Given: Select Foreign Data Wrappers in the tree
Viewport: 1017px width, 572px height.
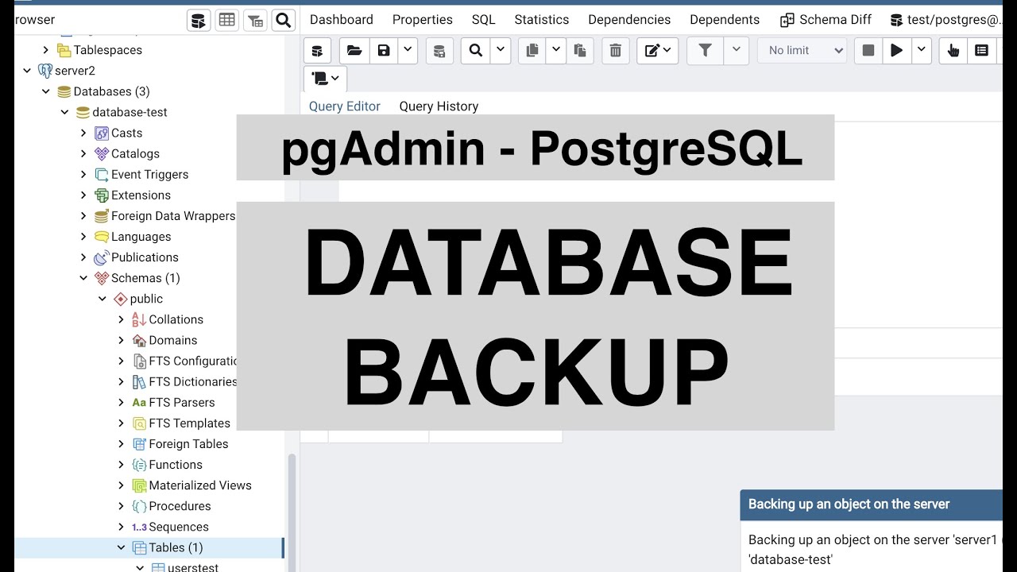Looking at the screenshot, I should pos(172,215).
